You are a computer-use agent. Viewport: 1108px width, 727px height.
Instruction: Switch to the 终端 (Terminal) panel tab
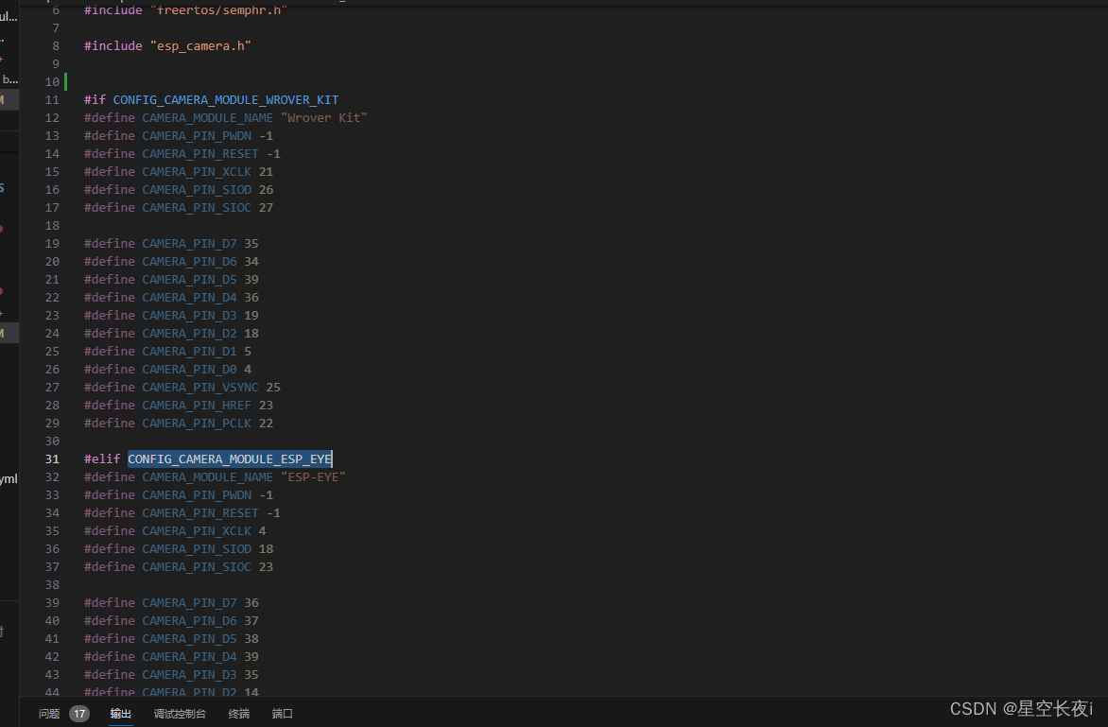click(x=240, y=714)
